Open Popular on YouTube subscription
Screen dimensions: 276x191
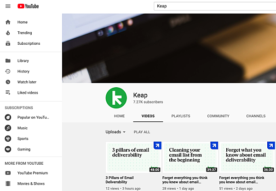[33, 117]
